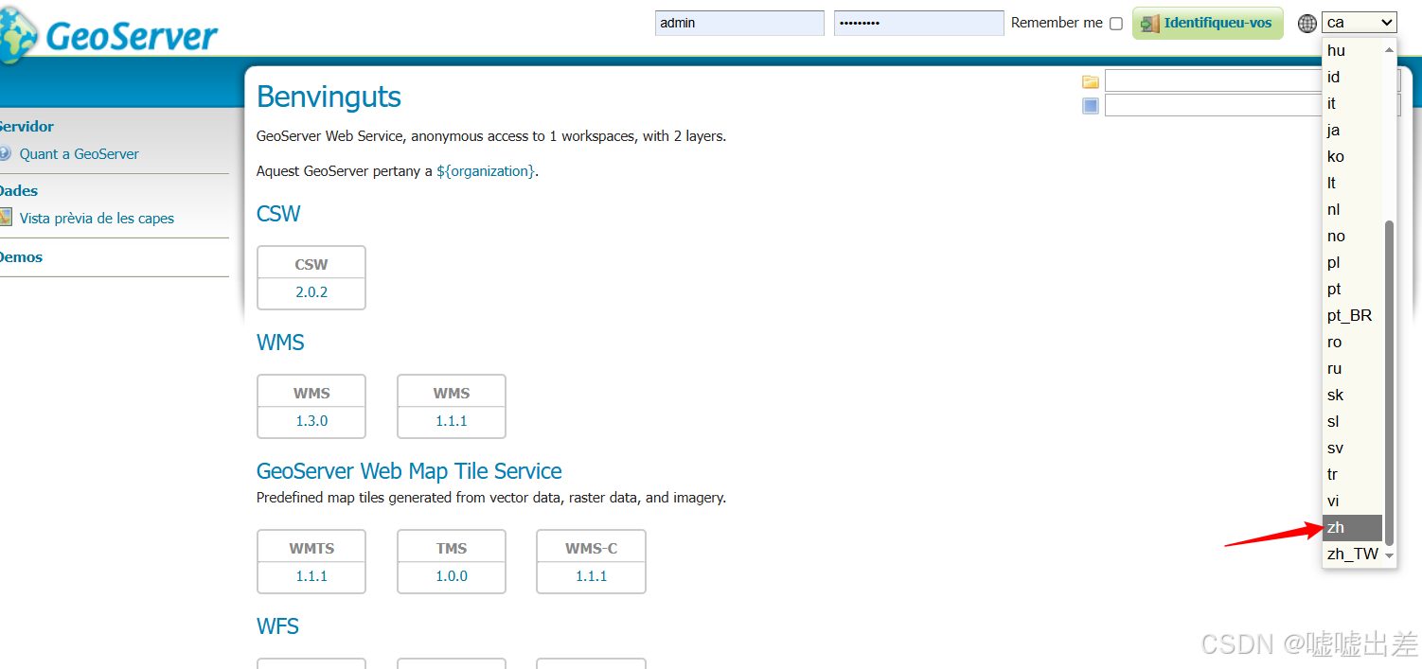Select pt_BR in the language list
Screen dimensions: 1422x669
[1353, 316]
